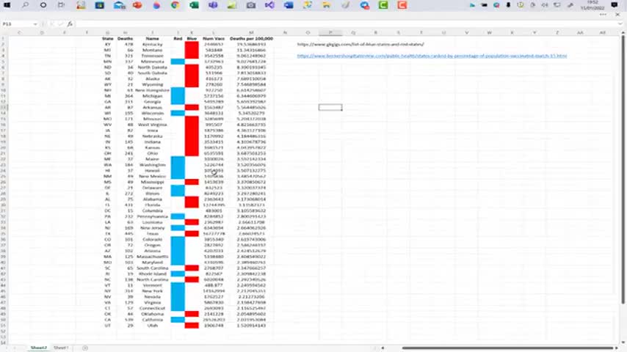Click the network tray icon

point(557,5)
